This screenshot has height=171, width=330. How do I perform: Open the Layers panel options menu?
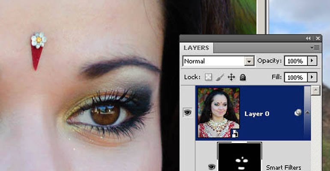(x=315, y=48)
